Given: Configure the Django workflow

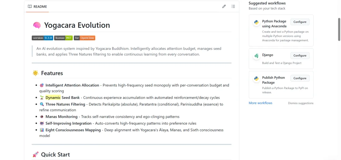Looking at the screenshot, I should (x=300, y=56).
